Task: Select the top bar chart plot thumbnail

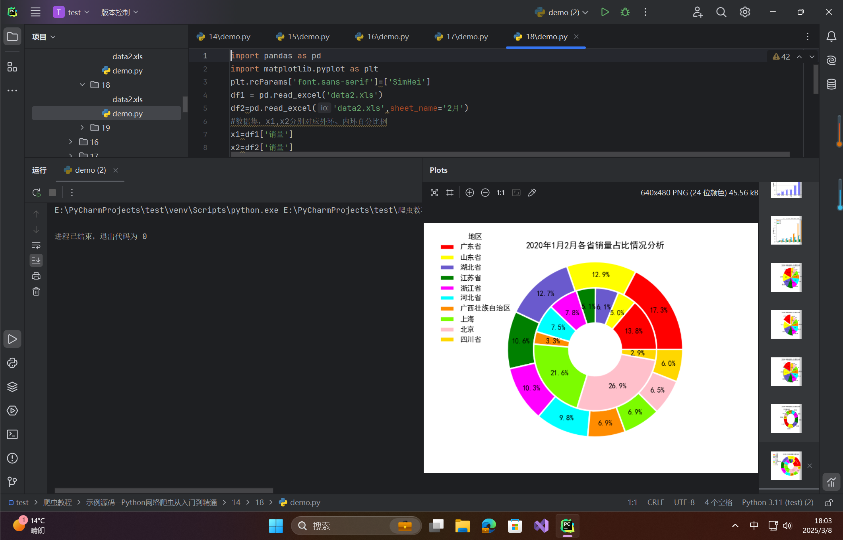Action: pyautogui.click(x=786, y=190)
